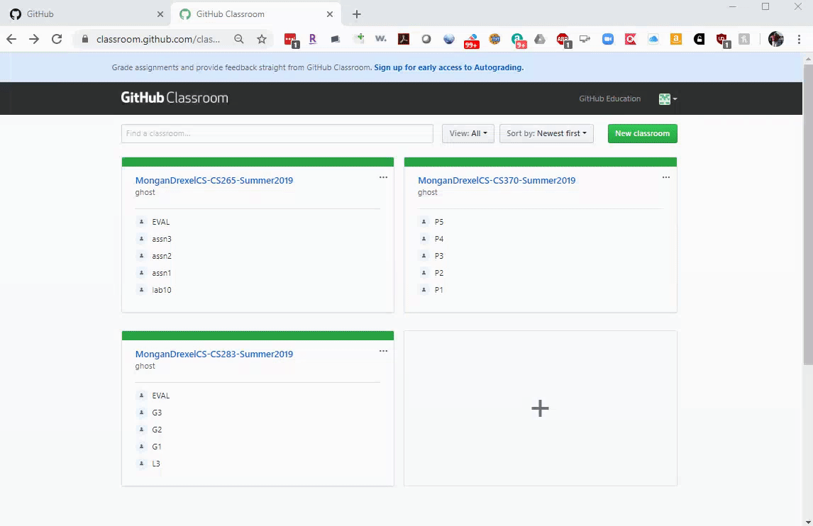Click the blue globe extension icon
813x526 pixels.
449,39
